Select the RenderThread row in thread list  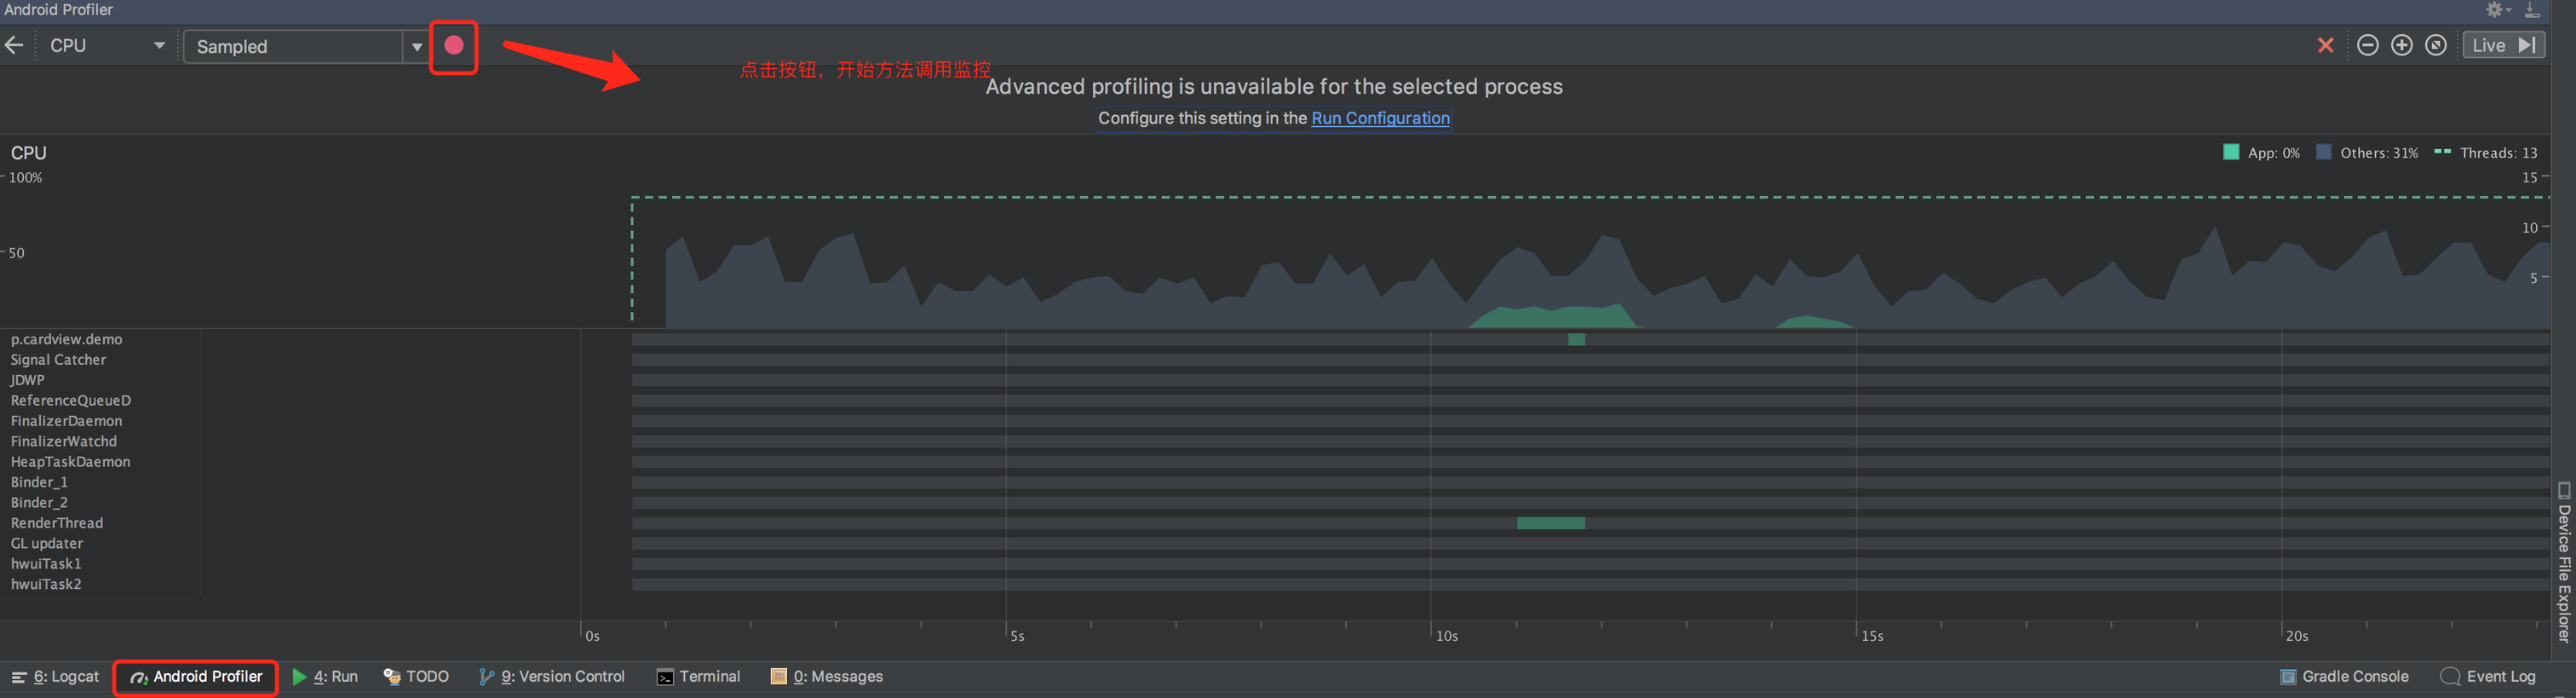(57, 523)
